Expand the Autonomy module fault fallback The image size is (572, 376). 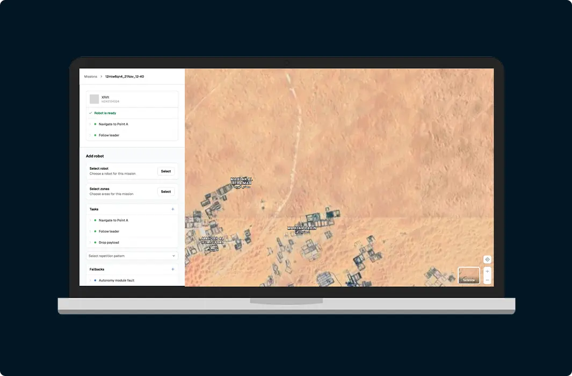90,280
